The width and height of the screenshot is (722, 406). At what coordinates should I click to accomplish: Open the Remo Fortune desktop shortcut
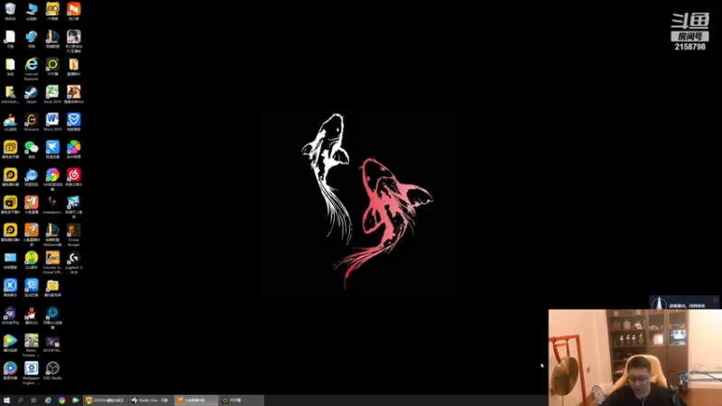[32, 345]
